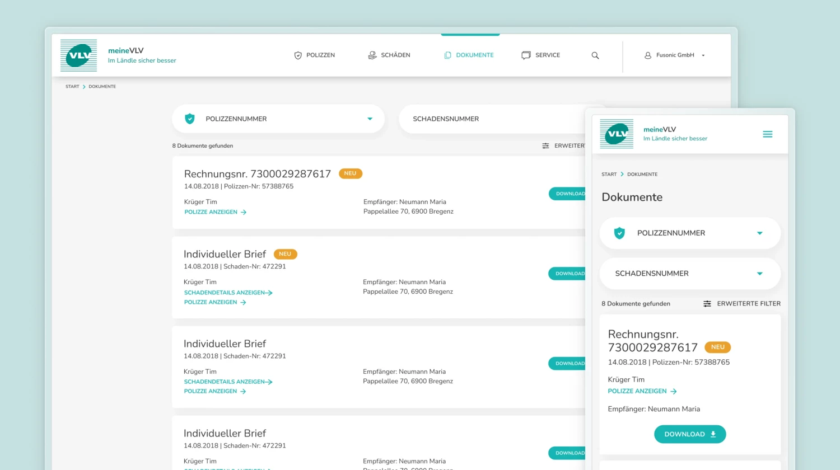The height and width of the screenshot is (470, 840).
Task: Download the desktop Rechnungsnr. 7300029287617 document
Action: [x=567, y=194]
